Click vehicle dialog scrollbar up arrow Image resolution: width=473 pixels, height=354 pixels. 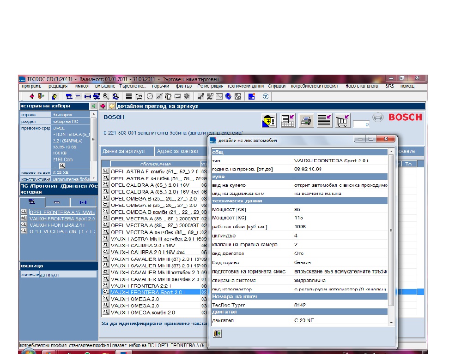point(391,151)
